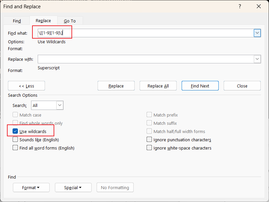Check Ignore white-space characters
The image size is (269, 202).
[x=149, y=148]
